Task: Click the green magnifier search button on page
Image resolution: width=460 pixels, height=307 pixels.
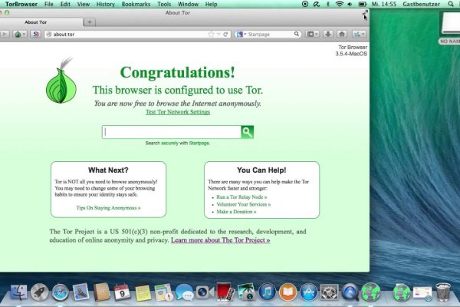Action: (247, 132)
